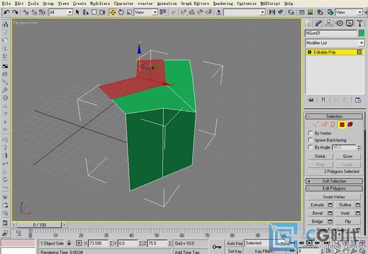
Task: Select Border sub-object level
Action: 333,124
